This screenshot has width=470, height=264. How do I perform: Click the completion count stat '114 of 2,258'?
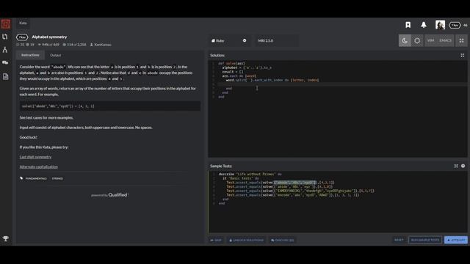coord(74,45)
